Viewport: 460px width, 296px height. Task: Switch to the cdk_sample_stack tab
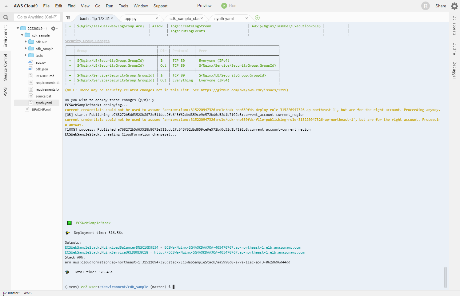tap(184, 18)
